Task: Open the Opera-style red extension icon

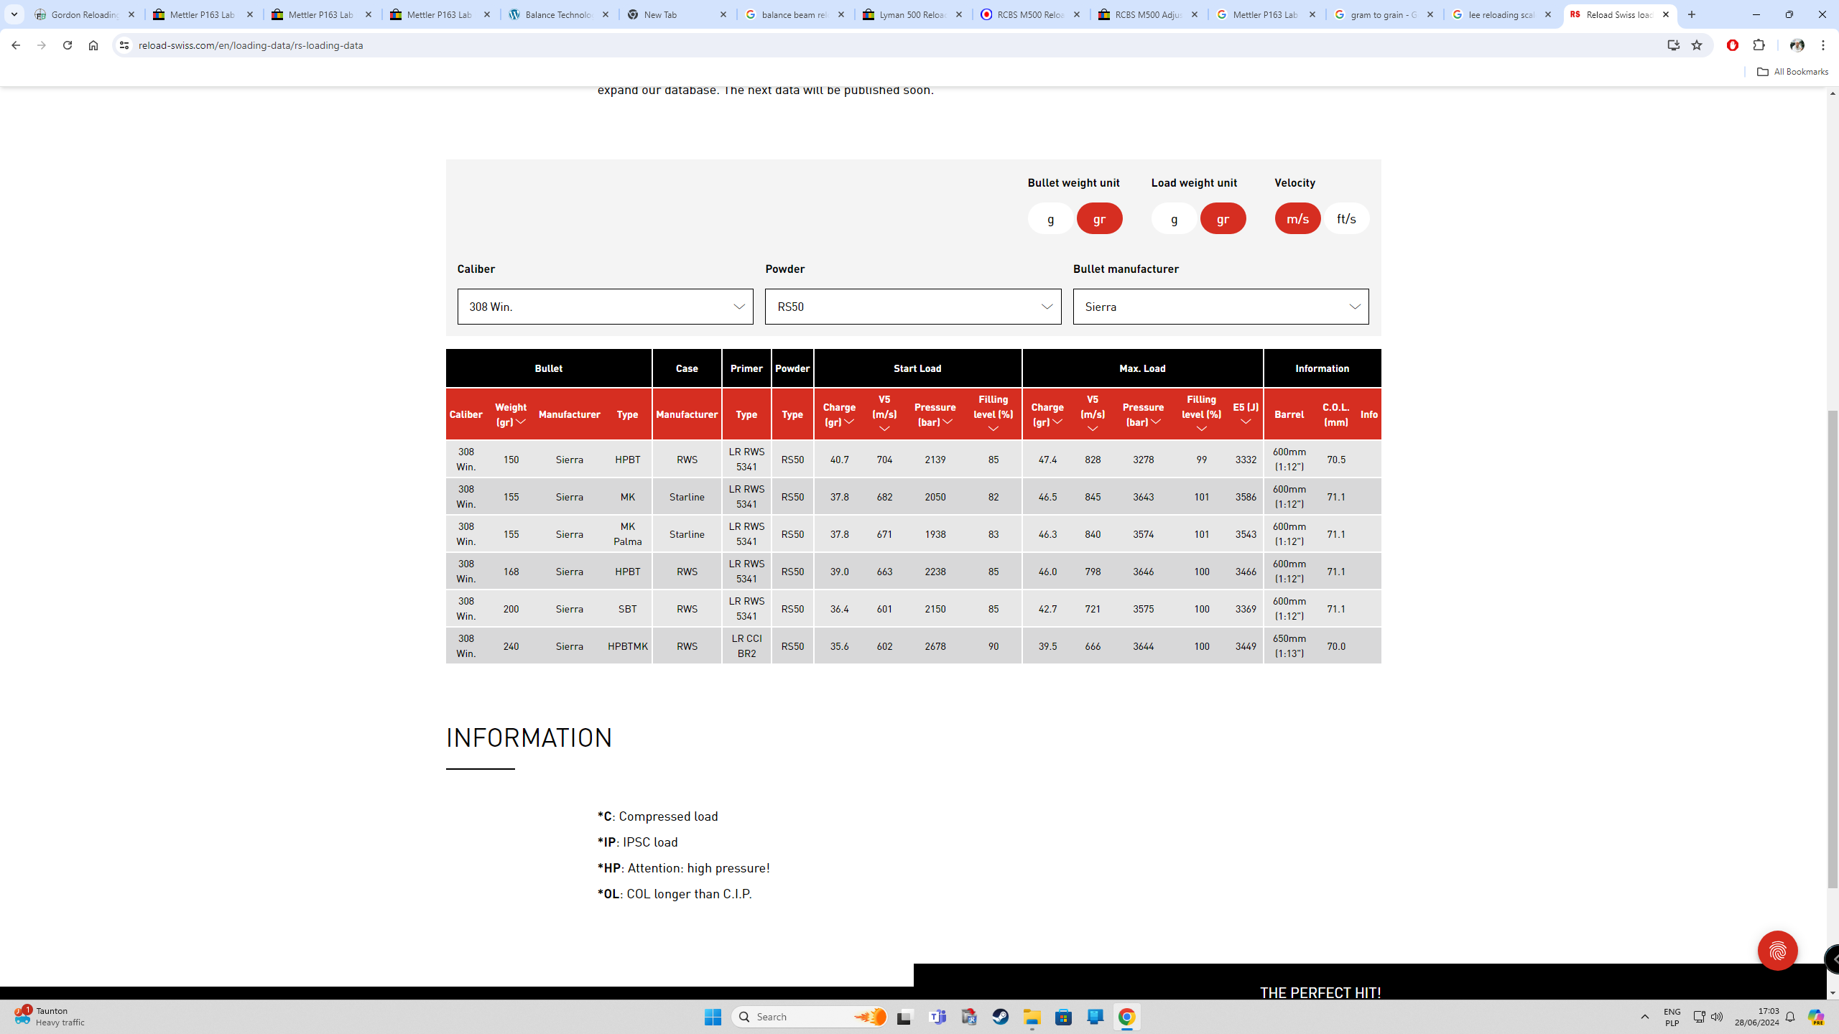Action: tap(1733, 45)
